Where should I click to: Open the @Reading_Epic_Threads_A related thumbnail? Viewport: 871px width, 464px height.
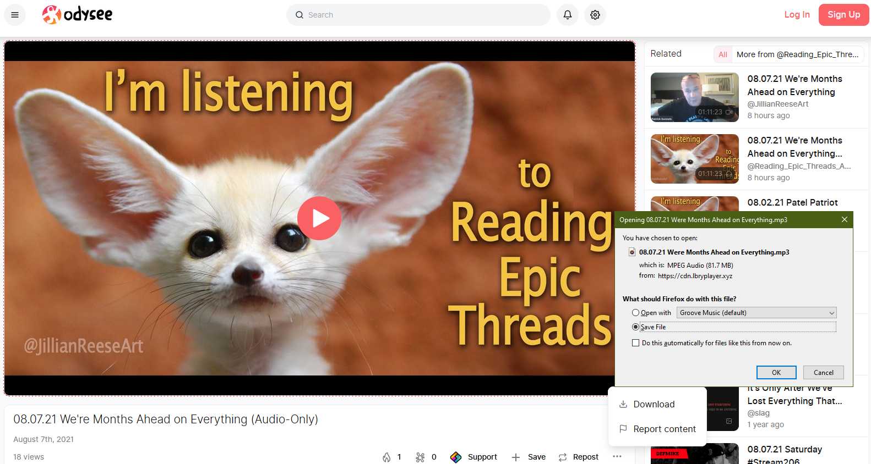[695, 159]
